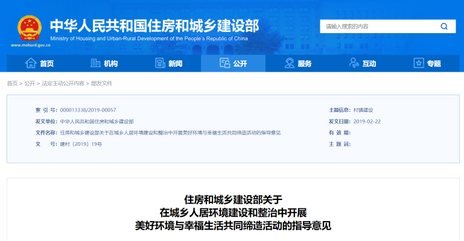This screenshot has width=464, height=241.
Task: Click the disclosure icon beside 公开
Action: tap(224, 63)
